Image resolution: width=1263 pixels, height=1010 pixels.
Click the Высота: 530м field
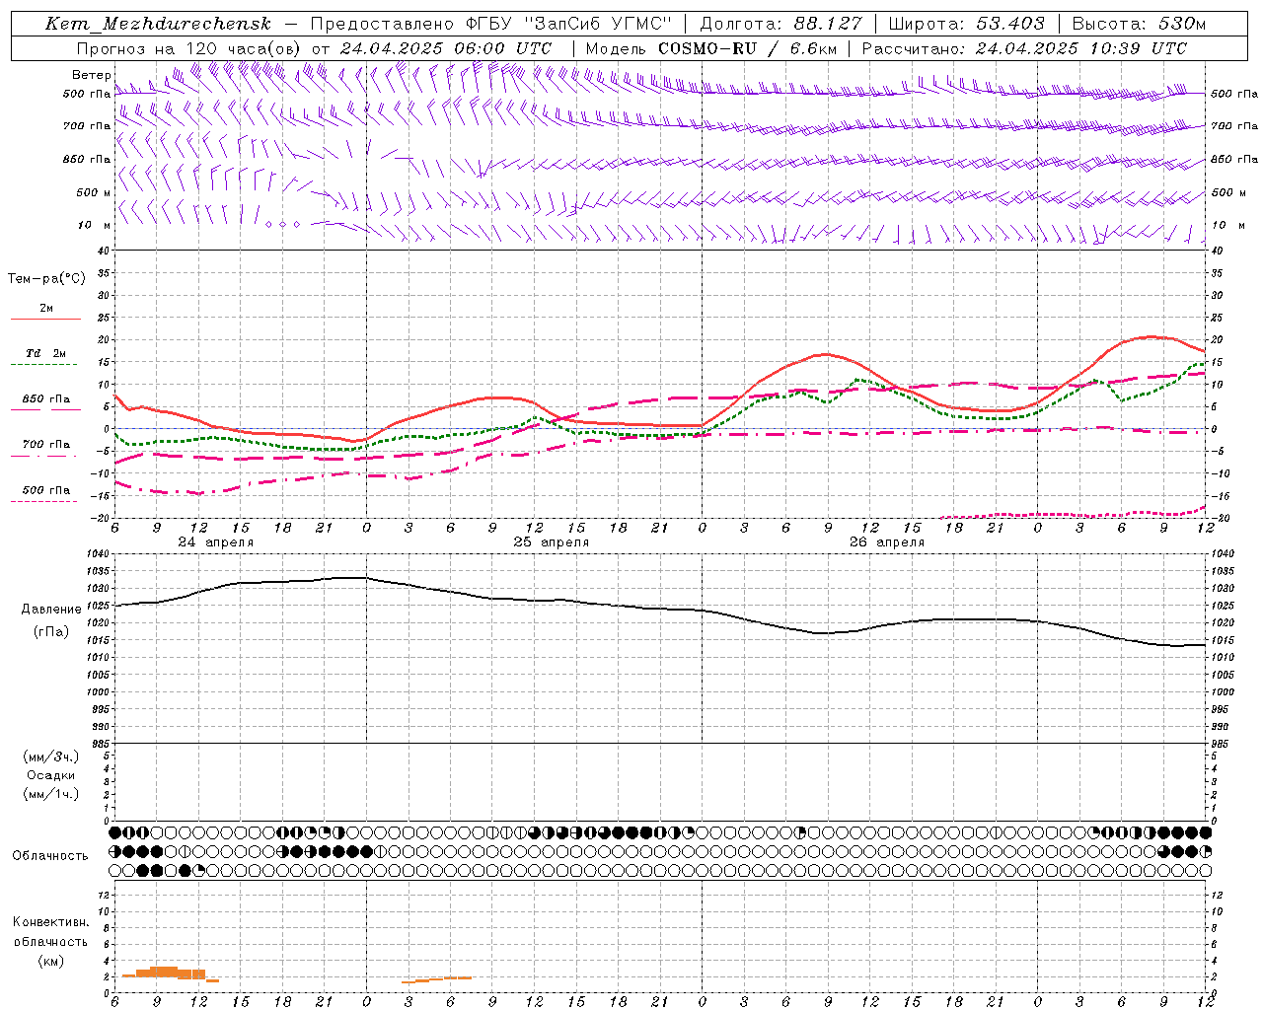point(1138,25)
